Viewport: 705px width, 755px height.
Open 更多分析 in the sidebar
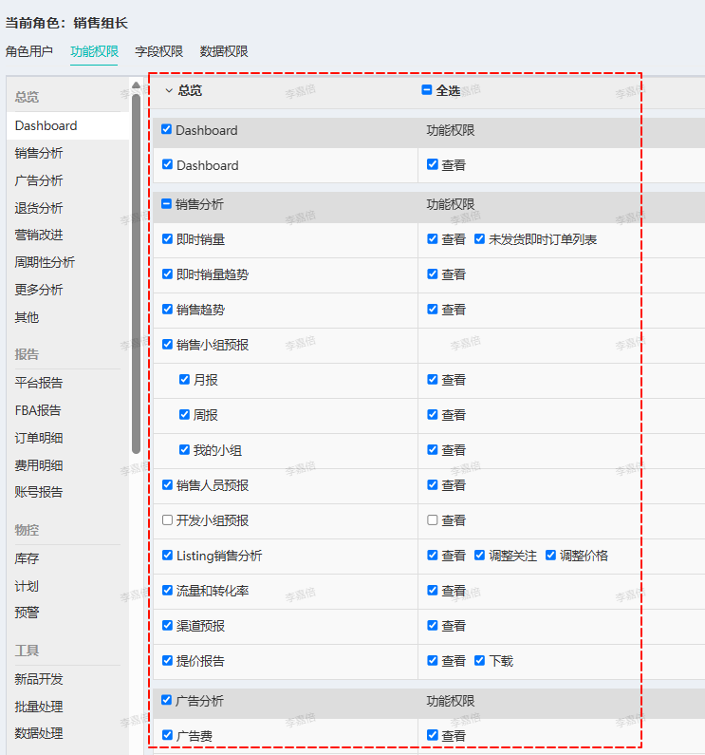click(x=39, y=290)
